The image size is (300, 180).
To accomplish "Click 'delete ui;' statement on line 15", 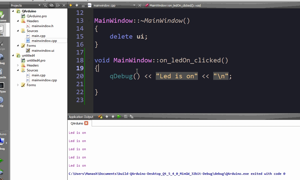I will pyautogui.click(x=129, y=36).
